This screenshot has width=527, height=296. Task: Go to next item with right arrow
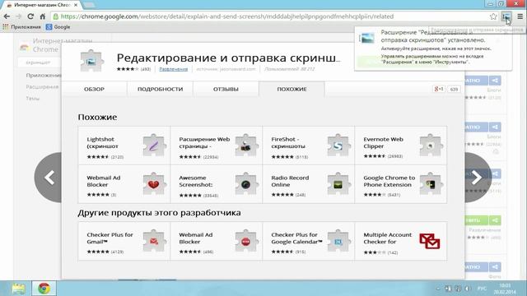pos(478,178)
